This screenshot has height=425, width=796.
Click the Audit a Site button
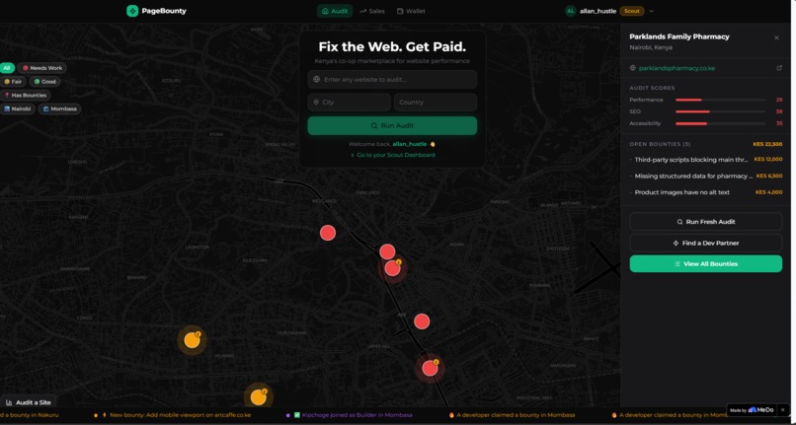click(29, 402)
